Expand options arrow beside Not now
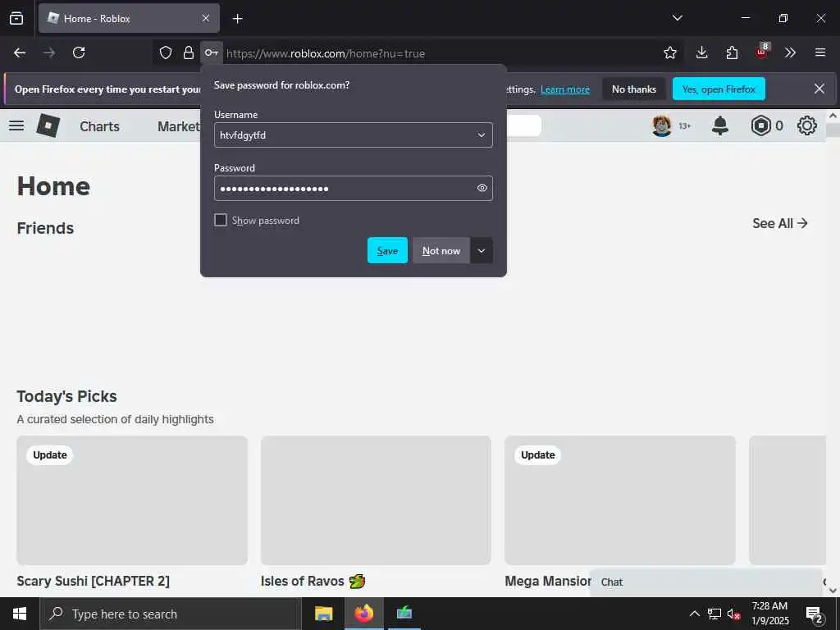The height and width of the screenshot is (630, 840). click(481, 251)
